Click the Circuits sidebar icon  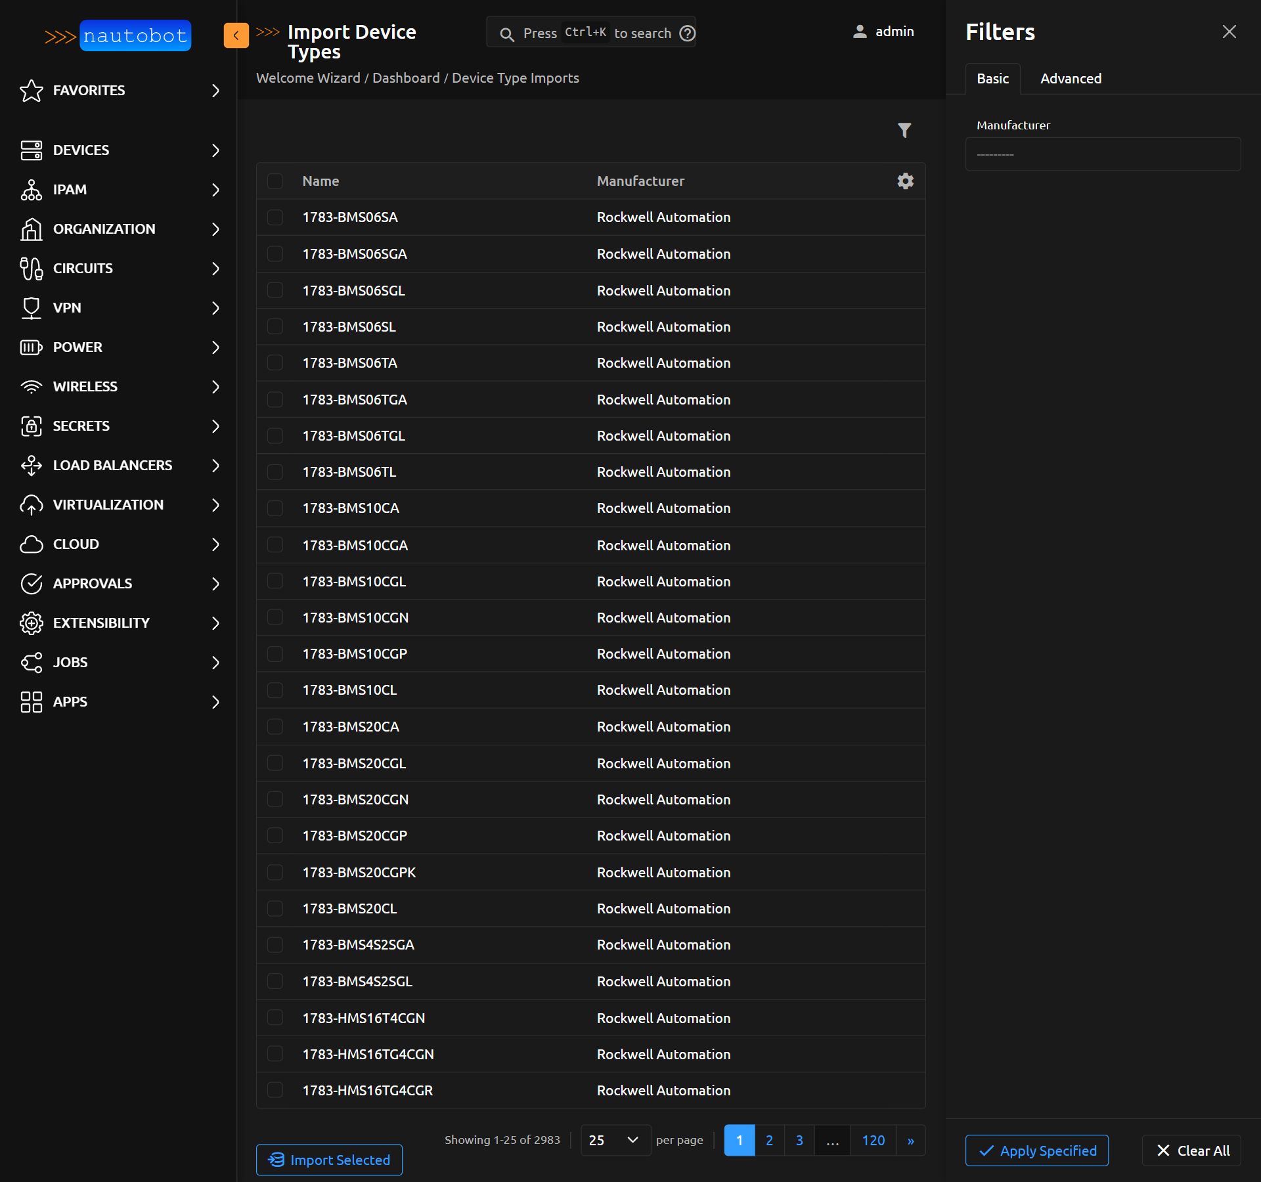point(32,269)
